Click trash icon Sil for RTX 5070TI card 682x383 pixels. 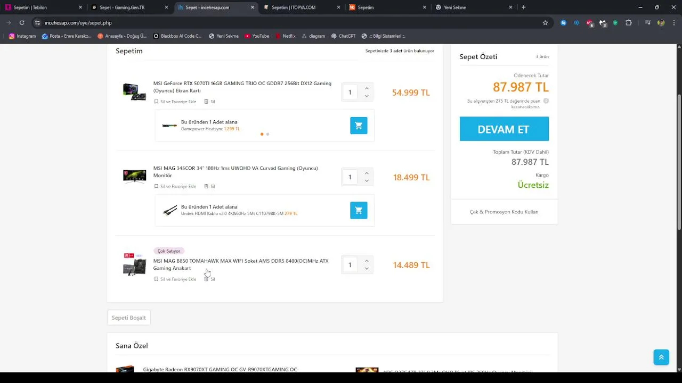tap(210, 102)
